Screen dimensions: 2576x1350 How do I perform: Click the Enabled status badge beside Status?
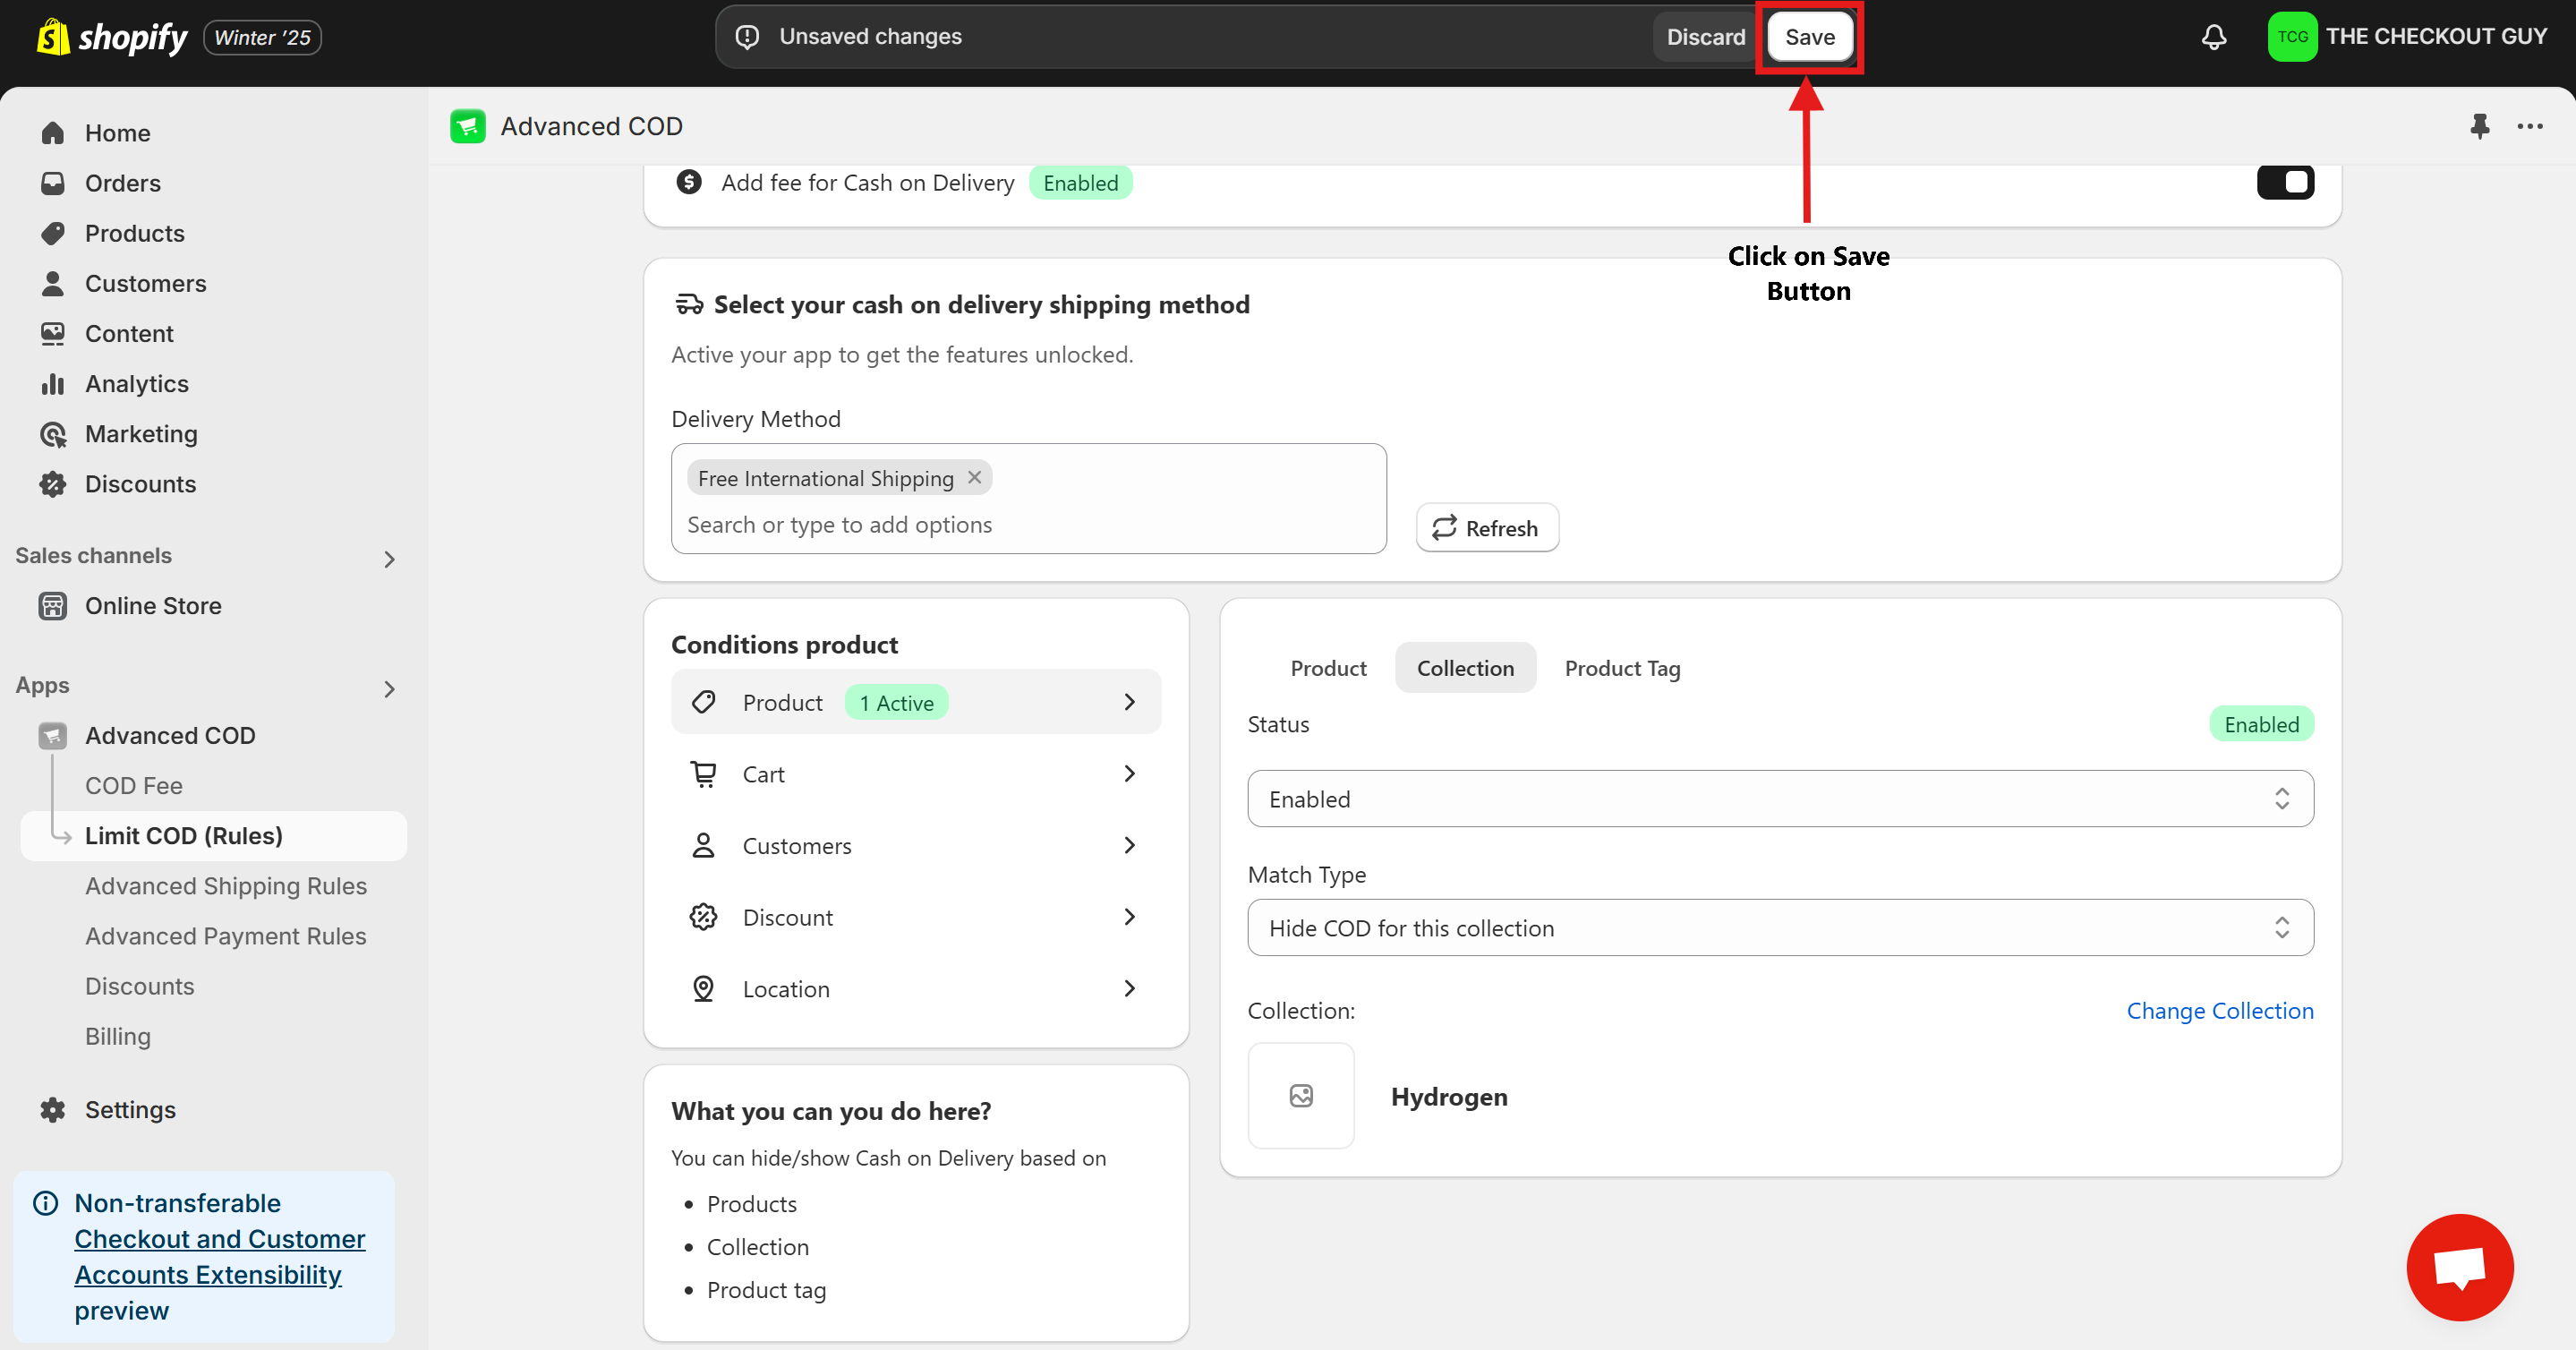click(2261, 724)
